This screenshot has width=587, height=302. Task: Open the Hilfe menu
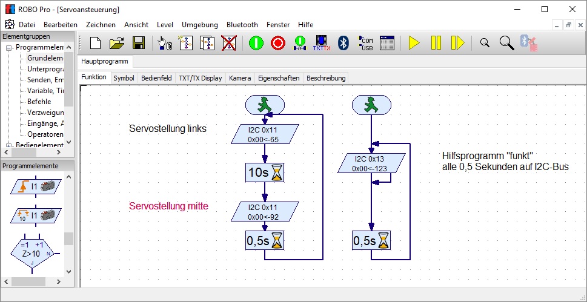pyautogui.click(x=305, y=25)
